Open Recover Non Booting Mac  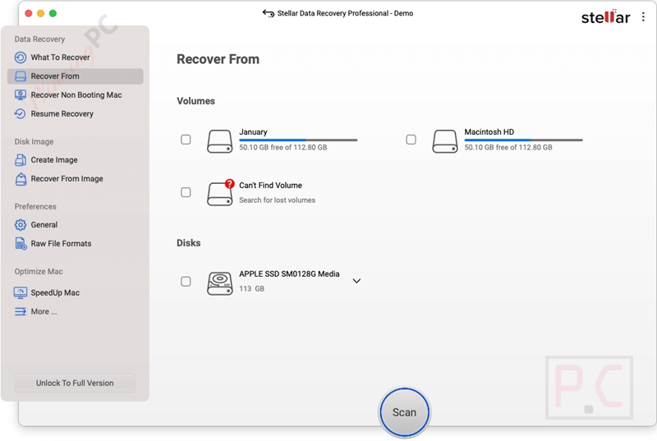pos(75,95)
